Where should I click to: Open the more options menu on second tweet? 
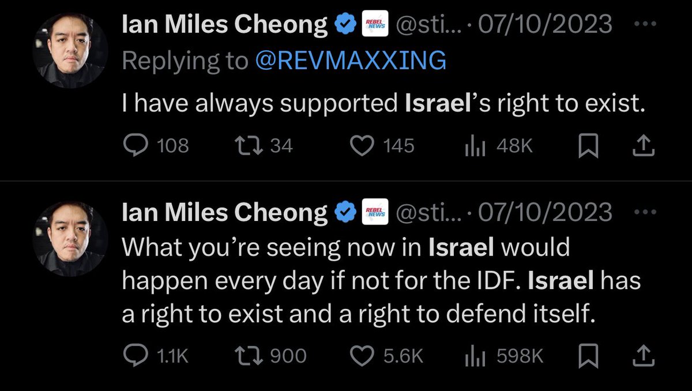coord(644,212)
